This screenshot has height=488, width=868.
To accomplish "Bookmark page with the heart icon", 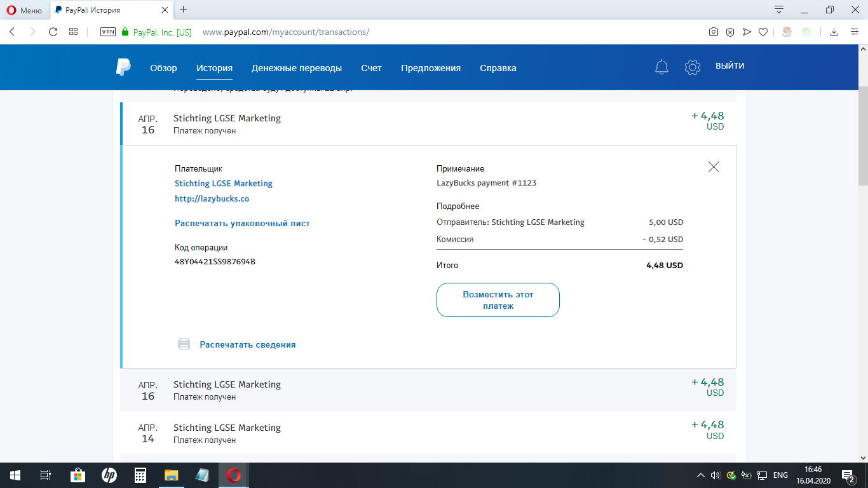I will click(763, 32).
